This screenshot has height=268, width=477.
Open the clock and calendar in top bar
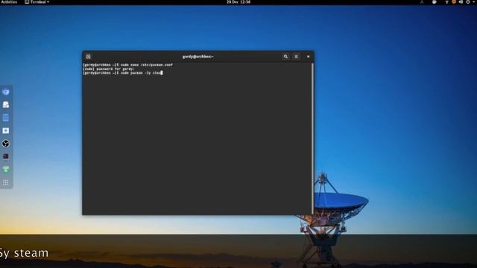click(x=238, y=1)
